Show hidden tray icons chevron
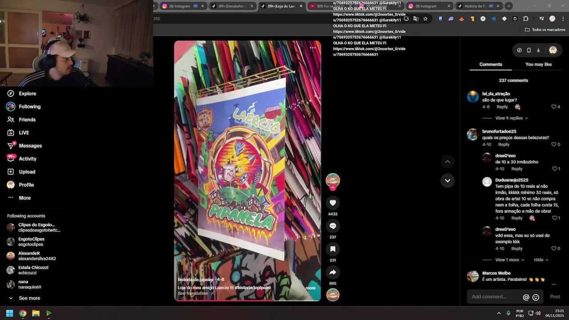Viewport: 569px width, 320px height. pyautogui.click(x=499, y=313)
